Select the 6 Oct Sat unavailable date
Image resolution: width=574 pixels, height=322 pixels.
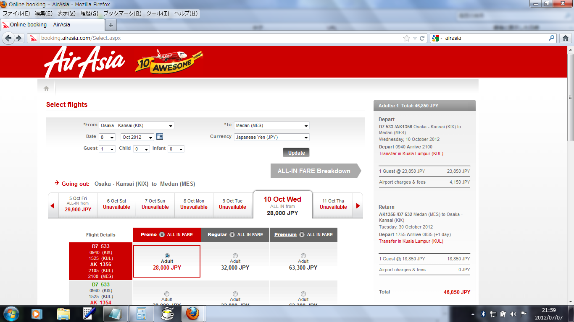click(116, 205)
